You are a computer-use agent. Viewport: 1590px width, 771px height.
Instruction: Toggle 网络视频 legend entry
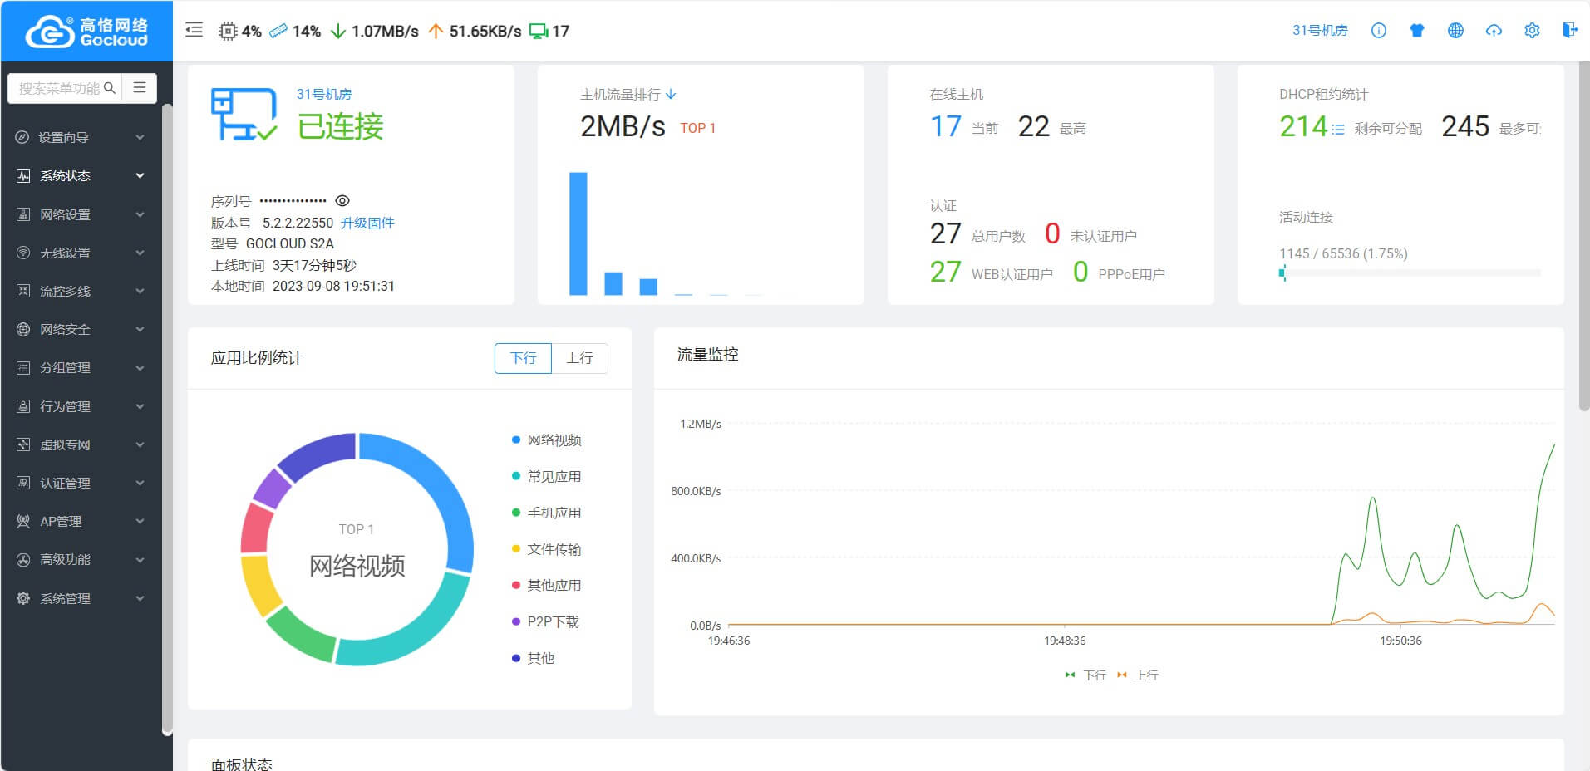(x=546, y=440)
